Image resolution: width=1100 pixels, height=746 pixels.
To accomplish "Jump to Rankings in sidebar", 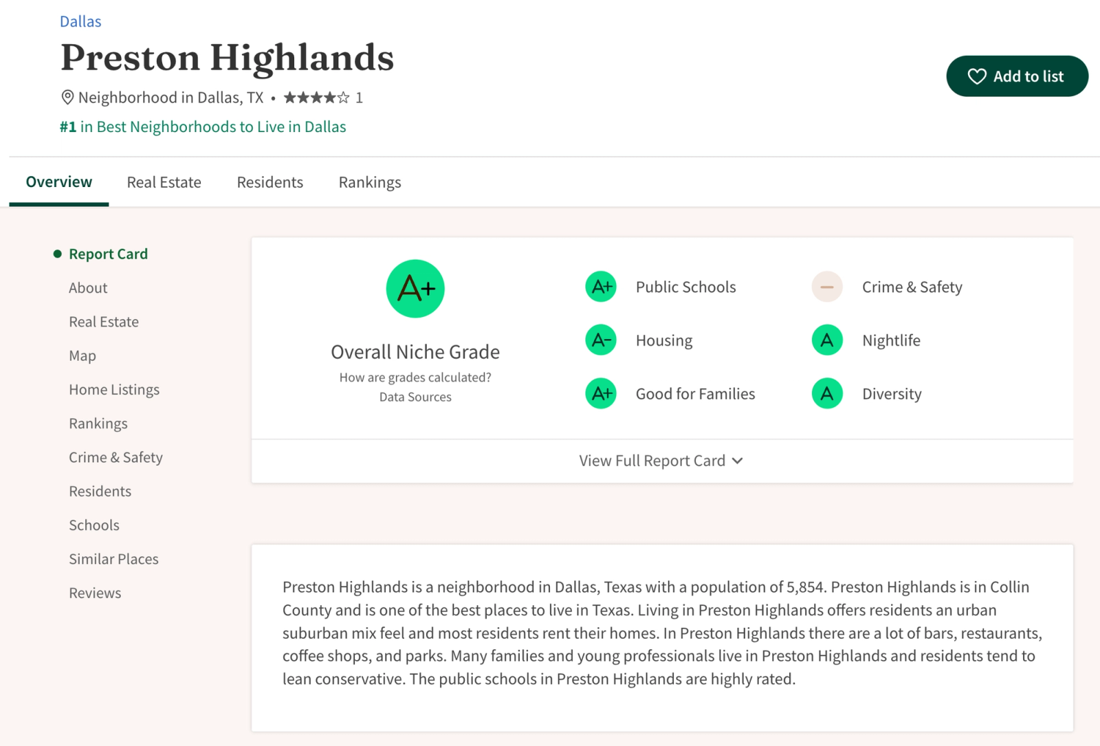I will [x=98, y=424].
